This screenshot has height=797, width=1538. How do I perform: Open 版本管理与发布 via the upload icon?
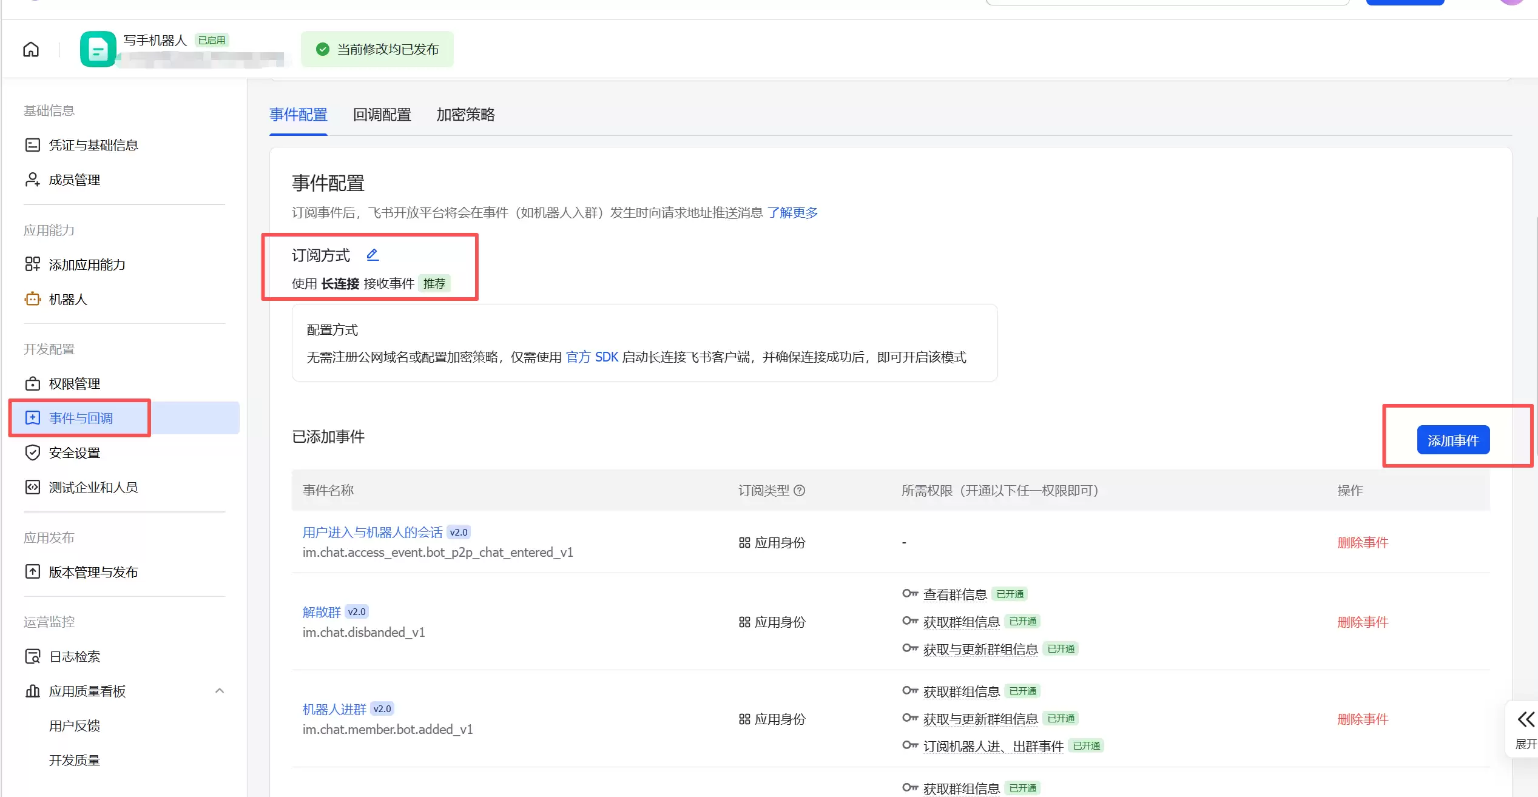(32, 571)
